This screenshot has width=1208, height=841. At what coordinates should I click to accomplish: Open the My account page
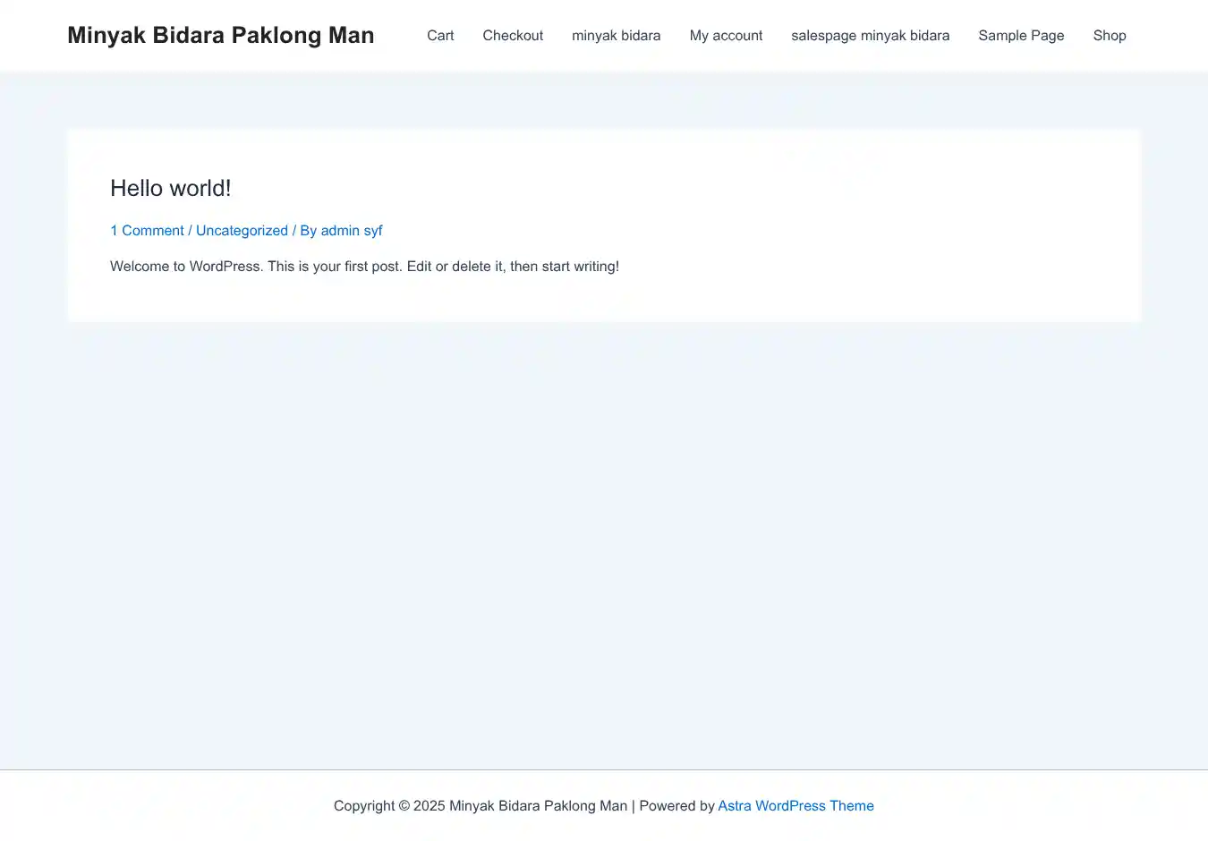click(726, 36)
